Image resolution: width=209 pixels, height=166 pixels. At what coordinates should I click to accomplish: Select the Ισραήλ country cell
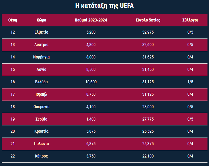coord(41,94)
